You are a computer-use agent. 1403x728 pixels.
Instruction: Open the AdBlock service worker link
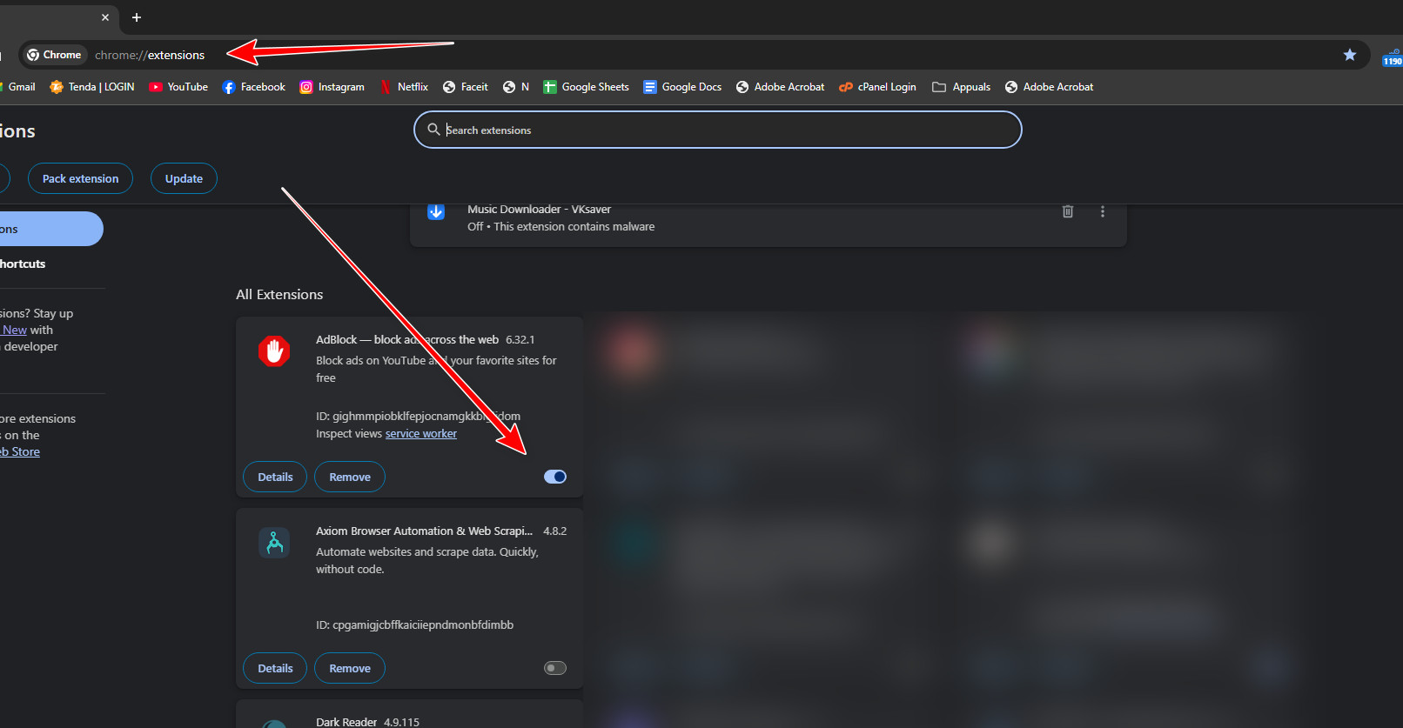point(421,433)
